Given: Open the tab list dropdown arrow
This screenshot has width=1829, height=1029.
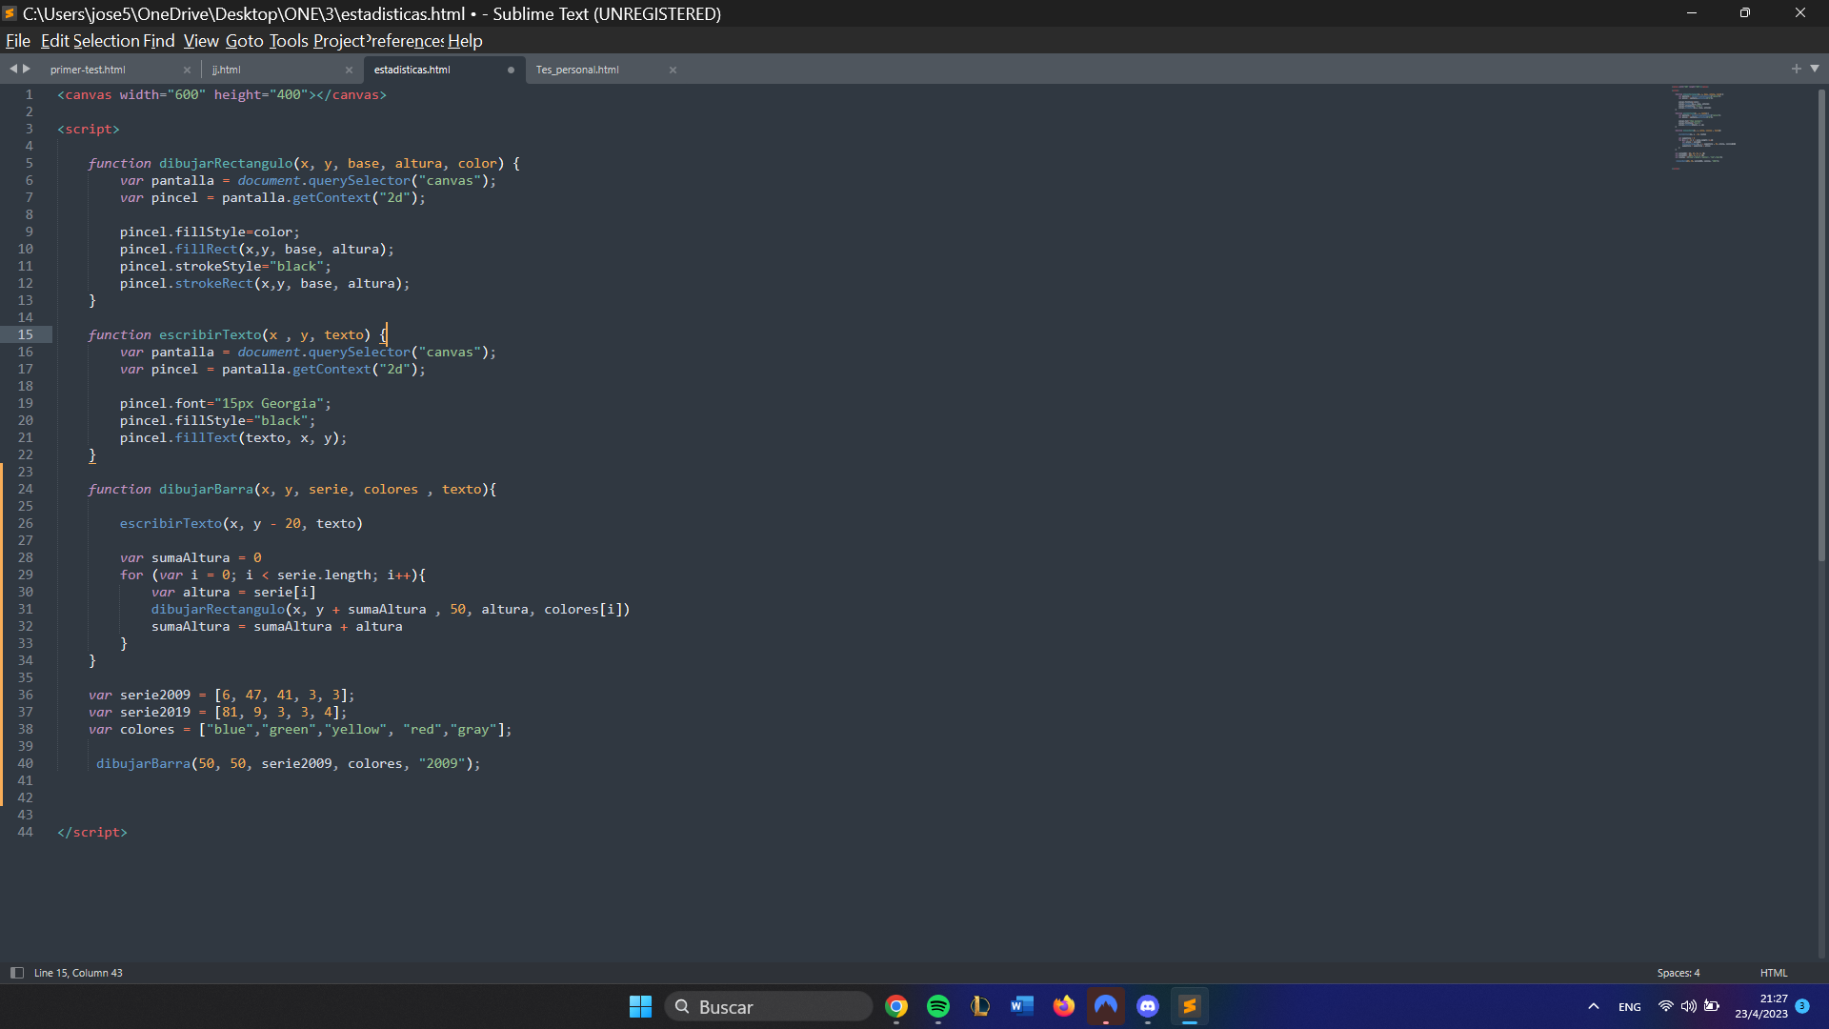Looking at the screenshot, I should [1815, 69].
